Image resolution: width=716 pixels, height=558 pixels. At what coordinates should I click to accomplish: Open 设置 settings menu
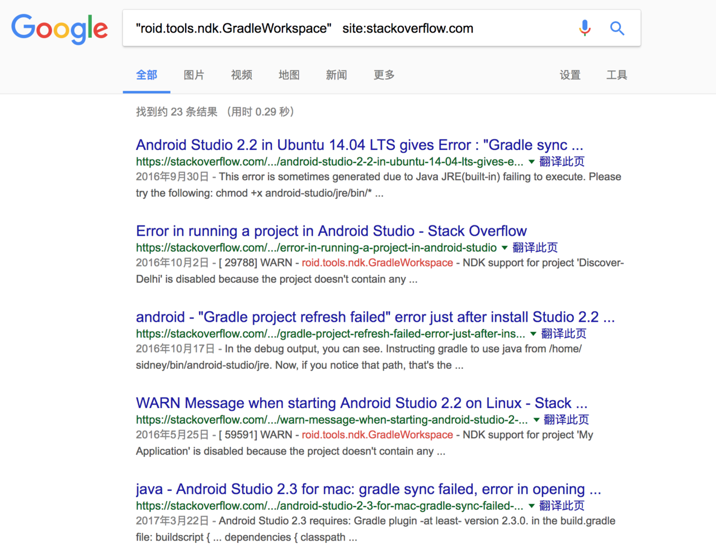coord(570,75)
